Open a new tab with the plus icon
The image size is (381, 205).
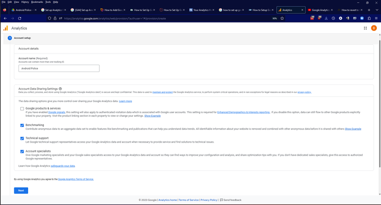(369, 10)
